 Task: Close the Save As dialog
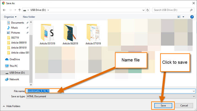(194, 3)
